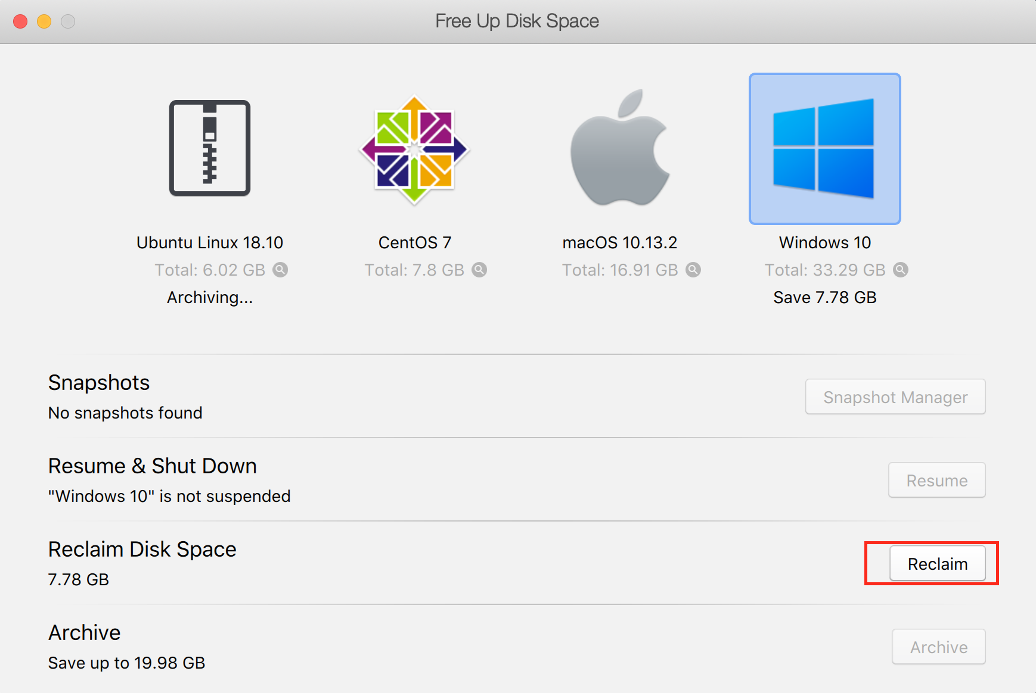Open the Snapshot Manager
This screenshot has height=693, width=1036.
pos(895,397)
